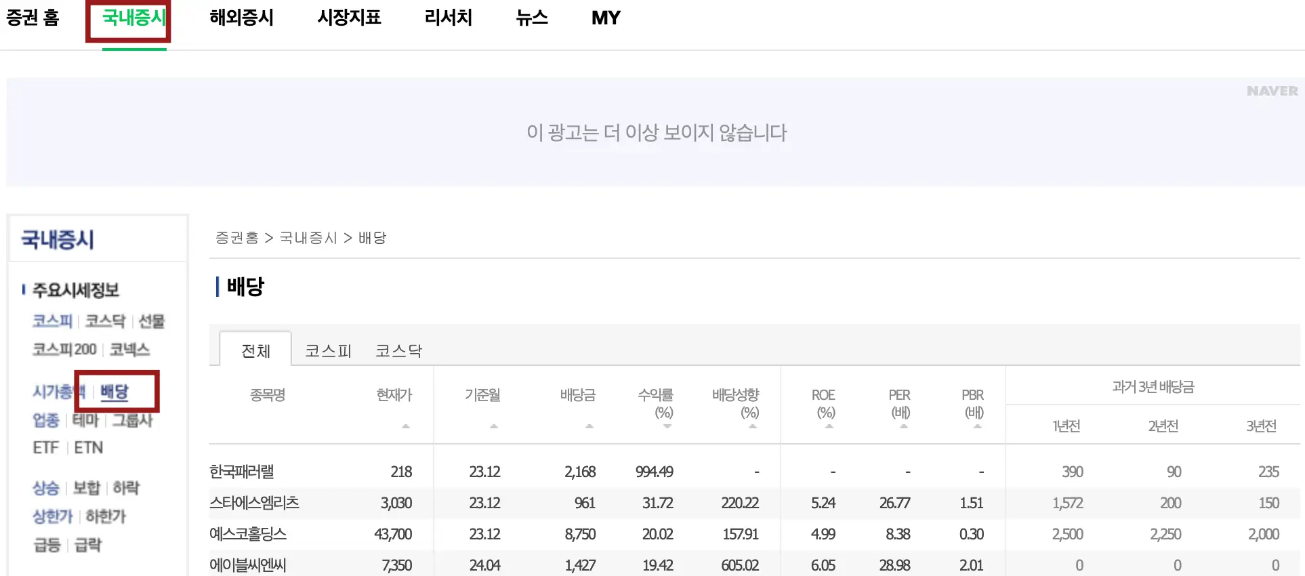Click the ascending sort arrow under 현재가
This screenshot has height=576, width=1305.
pyautogui.click(x=405, y=426)
